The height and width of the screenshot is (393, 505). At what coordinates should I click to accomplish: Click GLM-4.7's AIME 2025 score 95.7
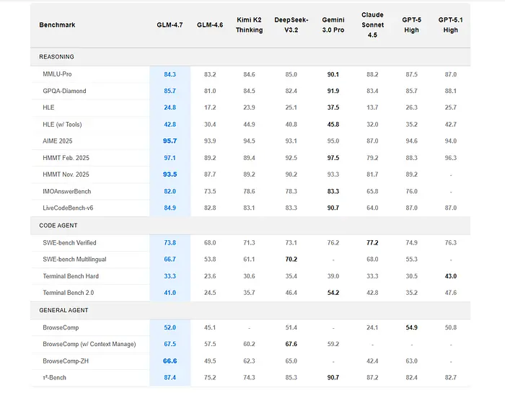[x=170, y=141]
